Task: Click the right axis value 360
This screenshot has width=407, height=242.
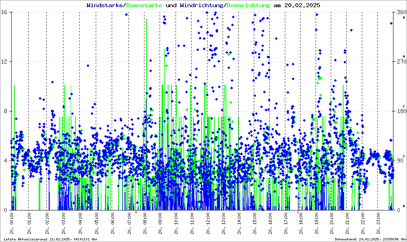Action: click(x=399, y=12)
